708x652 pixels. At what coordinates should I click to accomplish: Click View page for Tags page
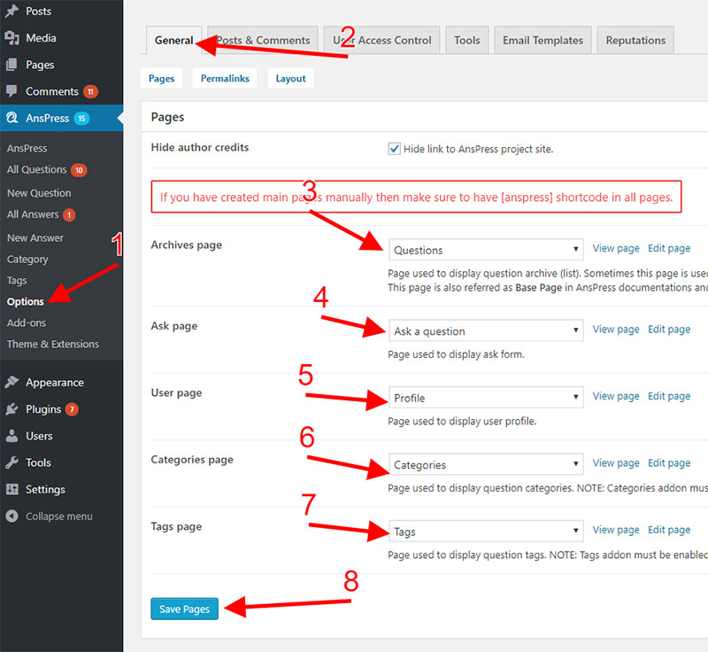pyautogui.click(x=616, y=530)
